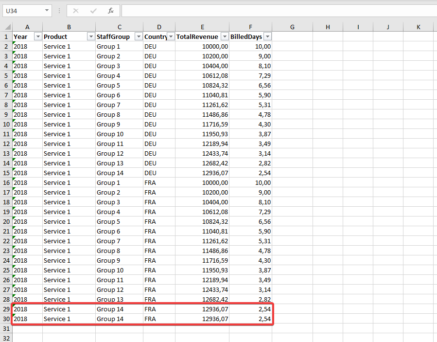Viewport: 437px width, 342px height.
Task: Expand the StaffGroup filter arrow
Action: click(x=139, y=37)
